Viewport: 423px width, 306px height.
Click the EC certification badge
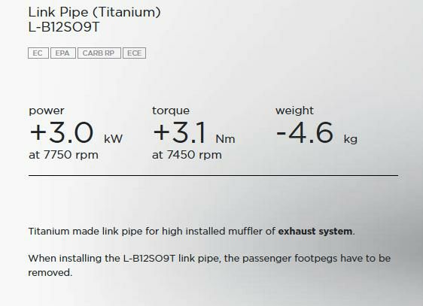click(38, 53)
